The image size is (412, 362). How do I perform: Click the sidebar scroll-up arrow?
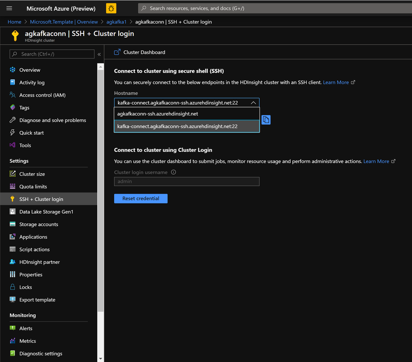click(101, 67)
